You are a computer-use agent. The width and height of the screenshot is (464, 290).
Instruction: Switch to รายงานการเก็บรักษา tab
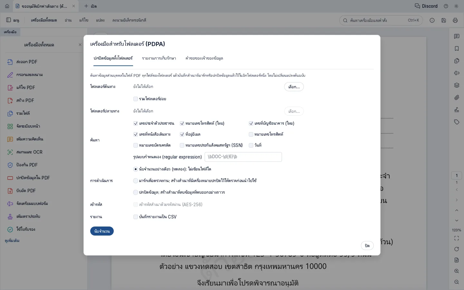tap(159, 58)
